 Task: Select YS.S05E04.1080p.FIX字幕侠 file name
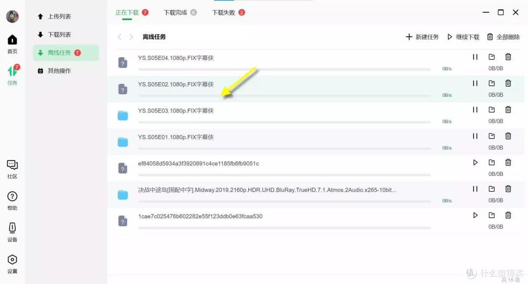pyautogui.click(x=176, y=58)
